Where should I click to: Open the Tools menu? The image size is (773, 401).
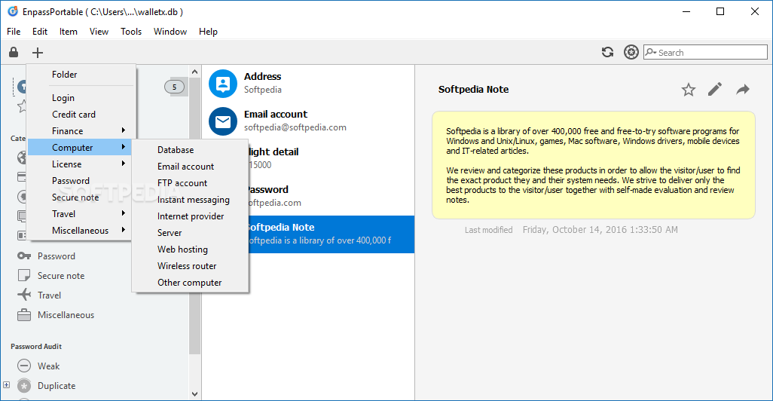click(131, 32)
